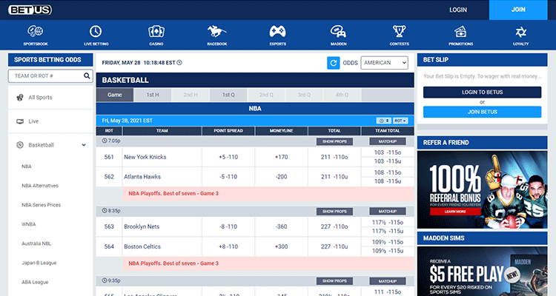Screen dimensions: 556x296
Task: Switch to the 3rd Q tab
Action: pos(304,95)
